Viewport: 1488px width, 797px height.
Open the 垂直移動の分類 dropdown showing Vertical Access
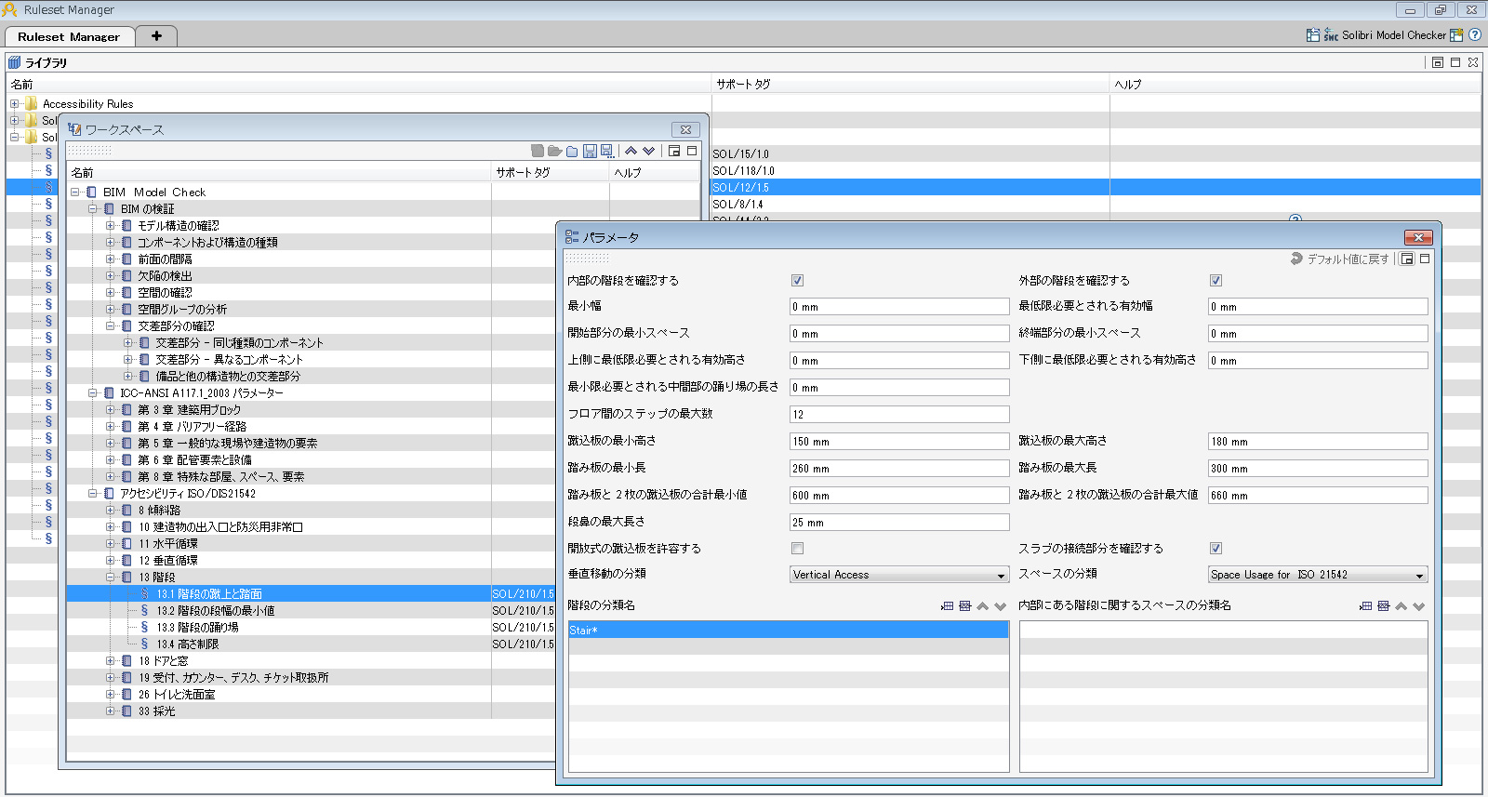[x=899, y=575]
